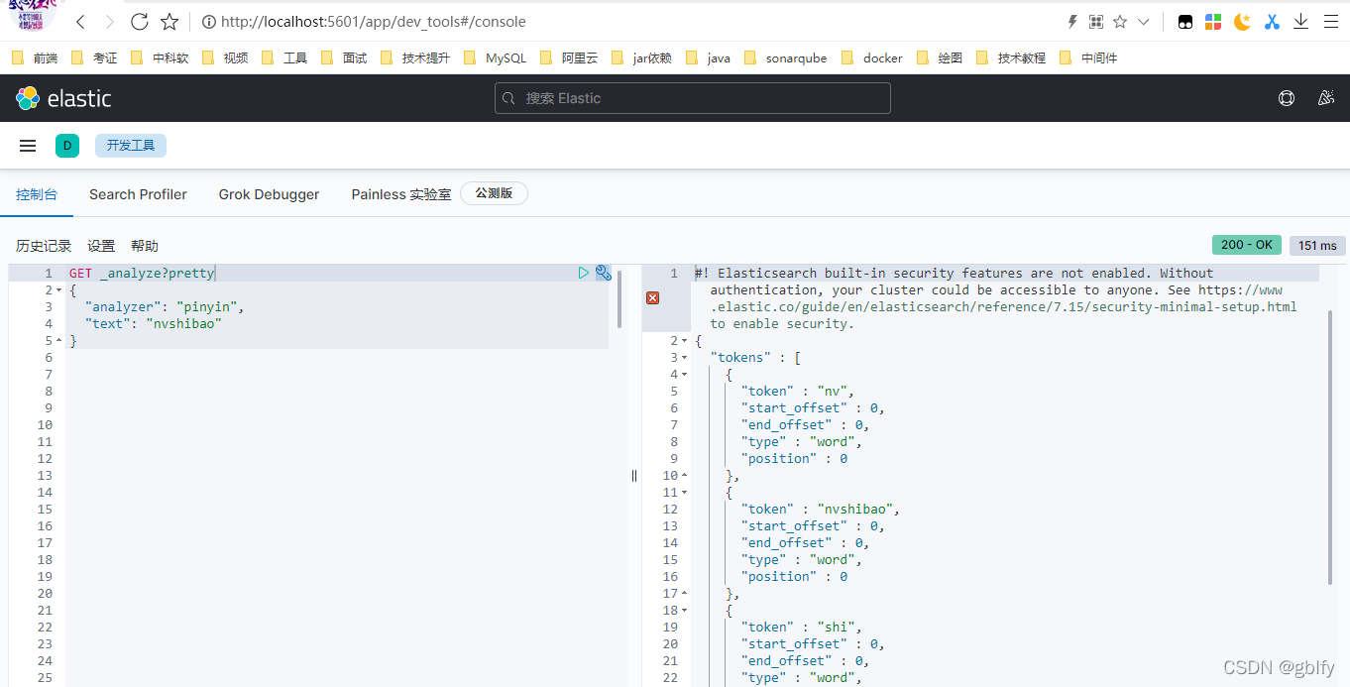The image size is (1350, 687).
Task: Collapse tokens array fold arrow at line 3
Action: click(684, 358)
